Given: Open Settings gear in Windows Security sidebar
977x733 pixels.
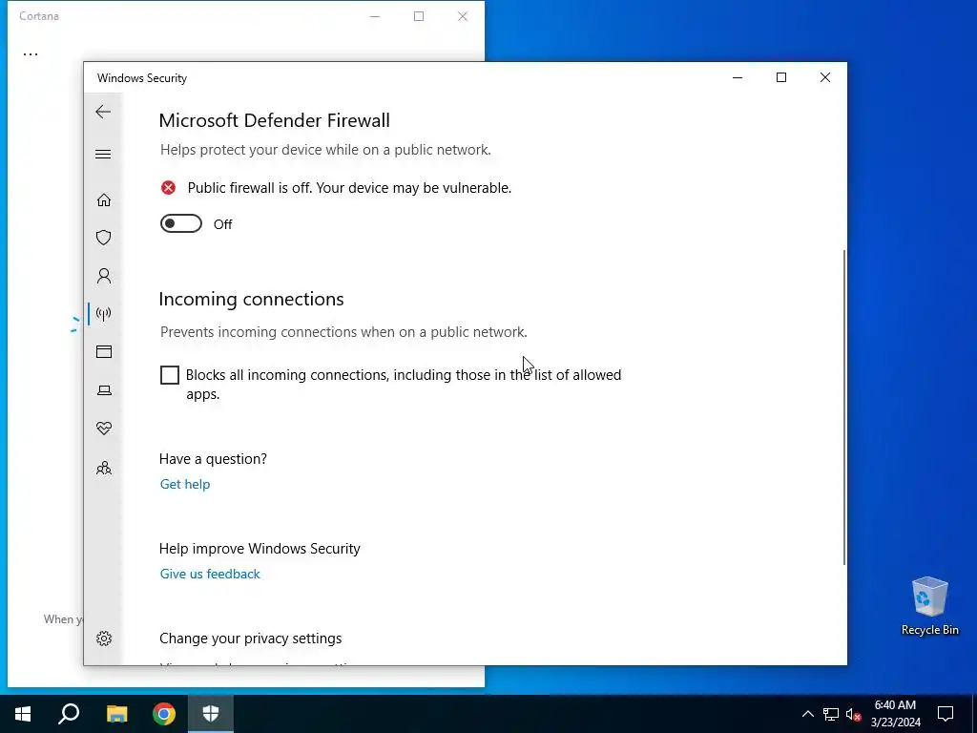Looking at the screenshot, I should point(103,639).
